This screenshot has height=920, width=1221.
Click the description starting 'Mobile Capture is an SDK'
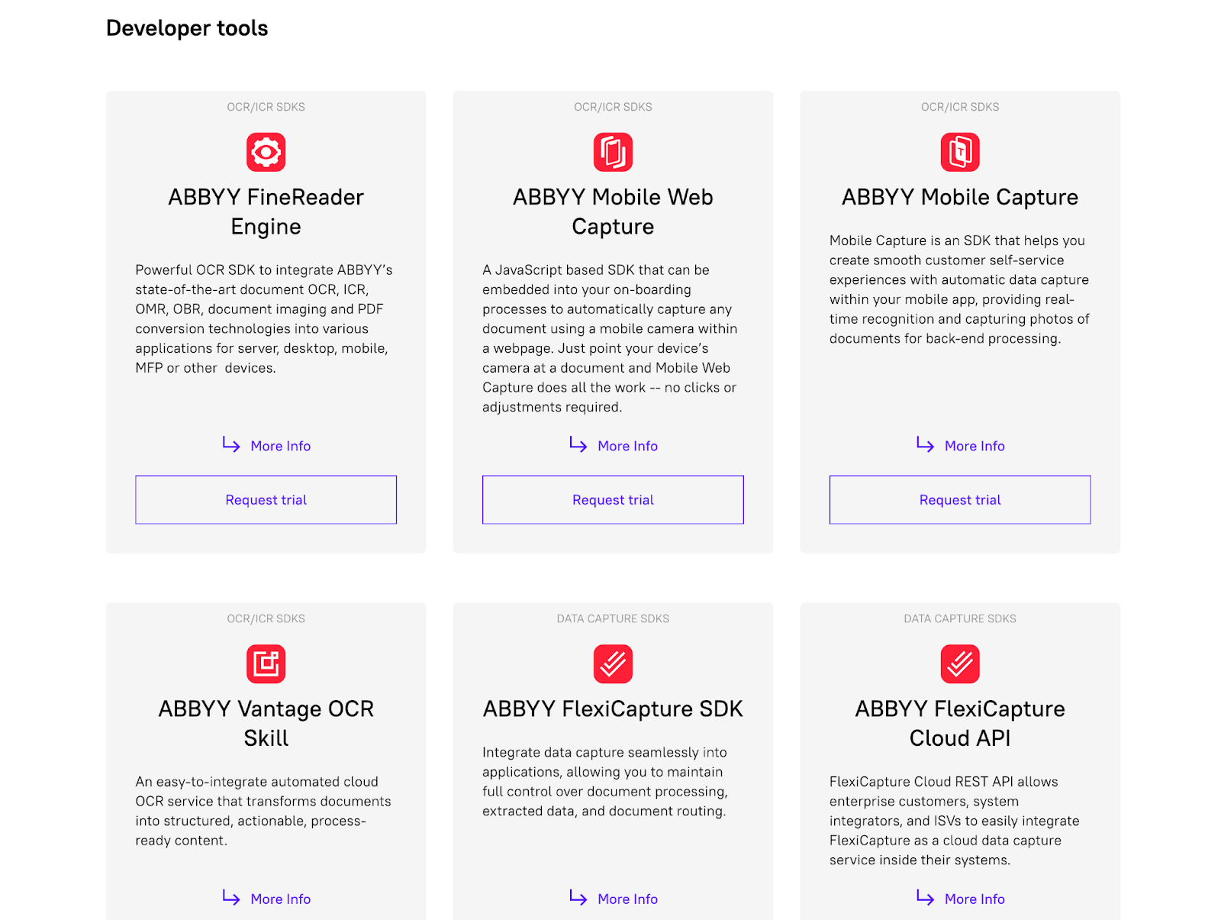[x=959, y=289]
